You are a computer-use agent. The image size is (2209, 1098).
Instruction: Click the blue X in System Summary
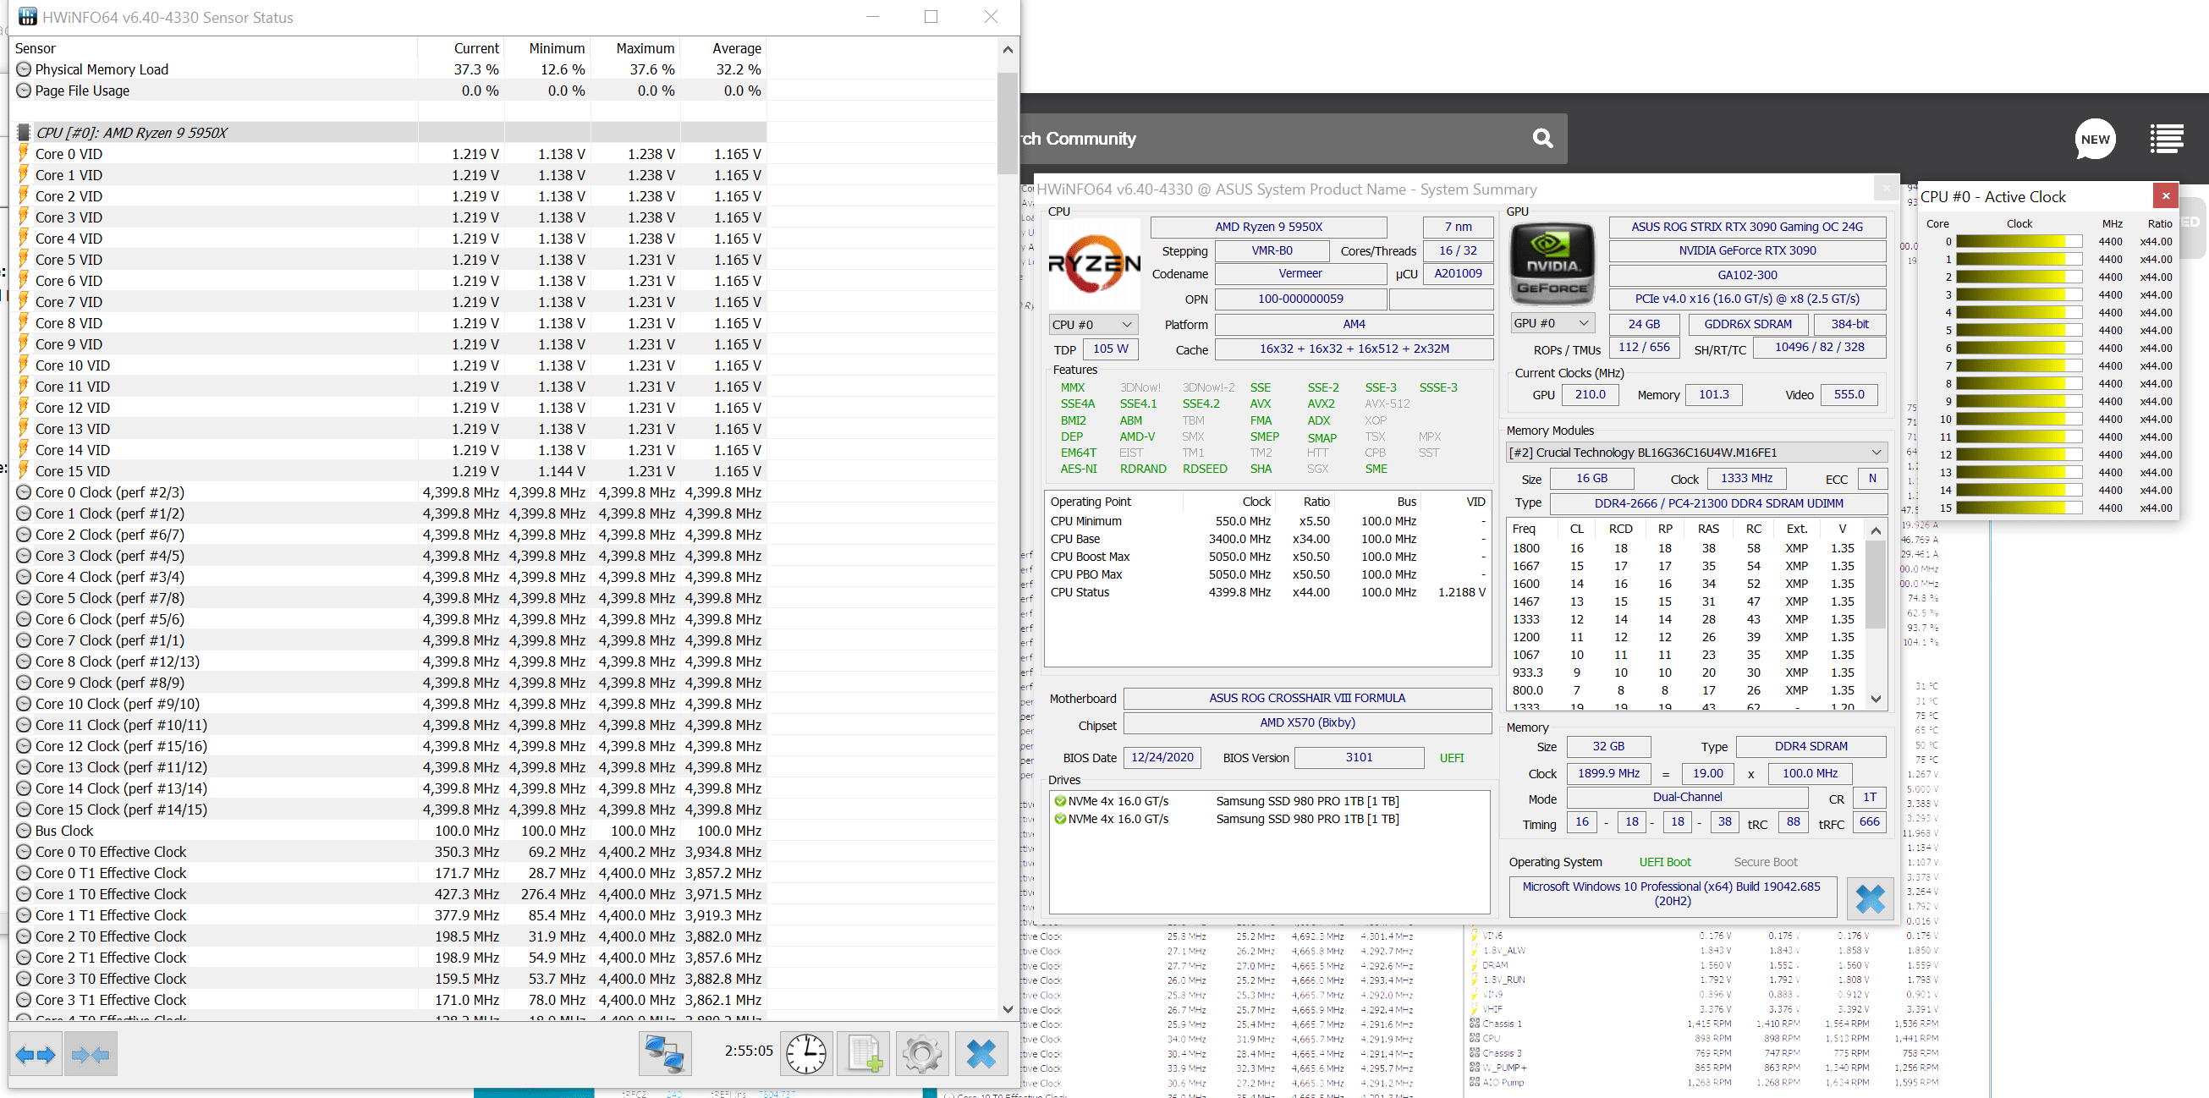pos(1871,898)
